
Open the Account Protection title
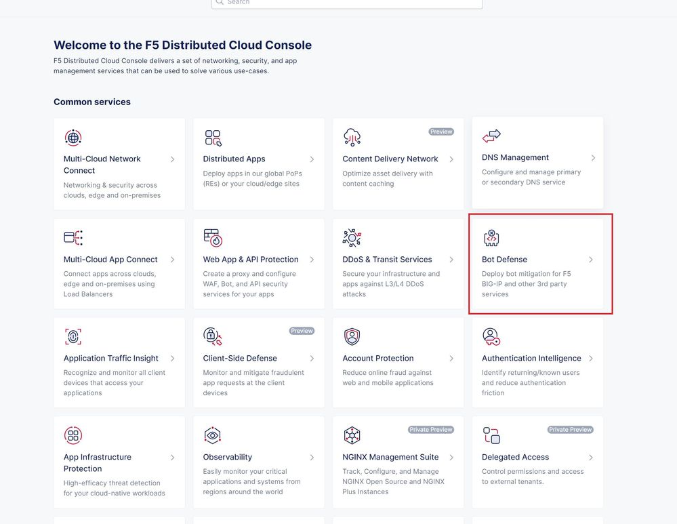pyautogui.click(x=377, y=358)
